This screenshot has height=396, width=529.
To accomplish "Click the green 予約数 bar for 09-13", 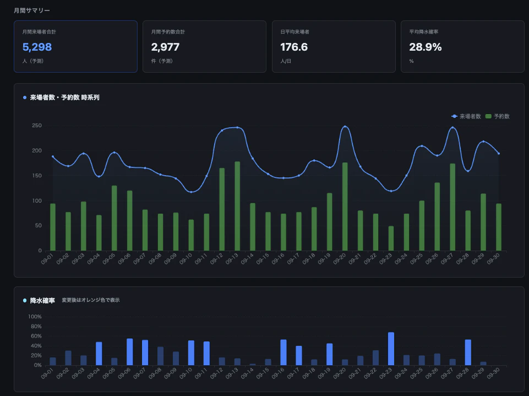I will (237, 206).
